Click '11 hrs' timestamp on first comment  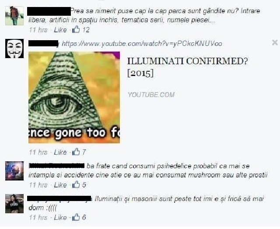point(38,30)
